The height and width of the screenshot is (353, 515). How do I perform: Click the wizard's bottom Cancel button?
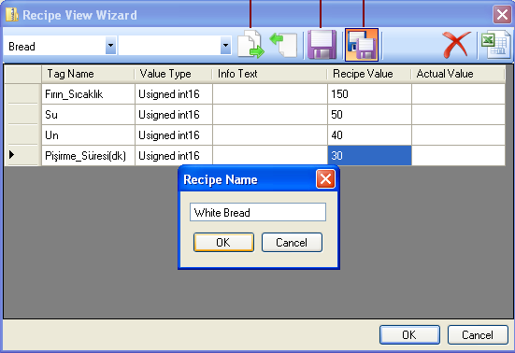(x=478, y=335)
